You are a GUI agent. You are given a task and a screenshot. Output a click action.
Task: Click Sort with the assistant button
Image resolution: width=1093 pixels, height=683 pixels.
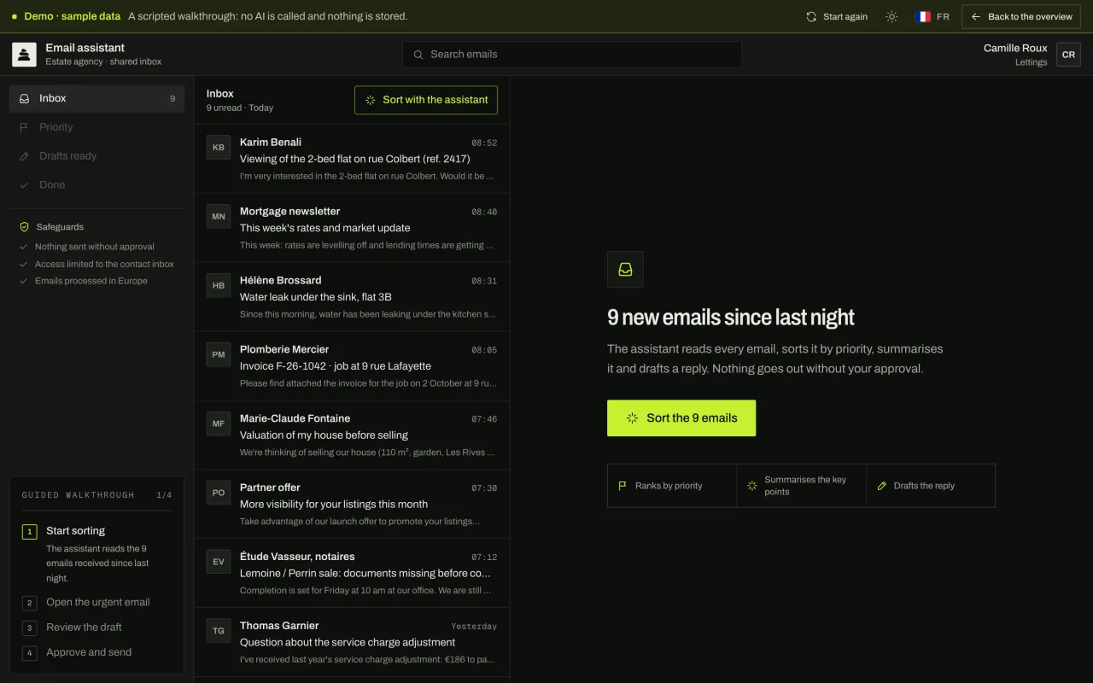426,100
